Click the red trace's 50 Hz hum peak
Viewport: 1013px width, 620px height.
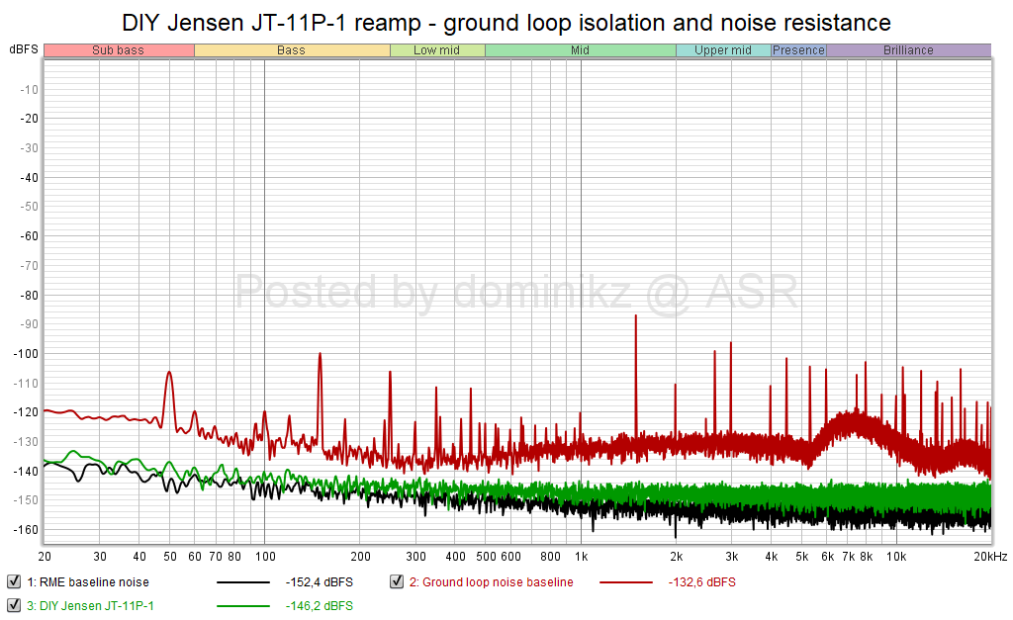(169, 372)
